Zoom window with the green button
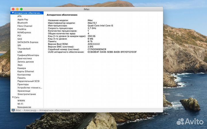The height and width of the screenshot is (129, 207). click(21, 9)
